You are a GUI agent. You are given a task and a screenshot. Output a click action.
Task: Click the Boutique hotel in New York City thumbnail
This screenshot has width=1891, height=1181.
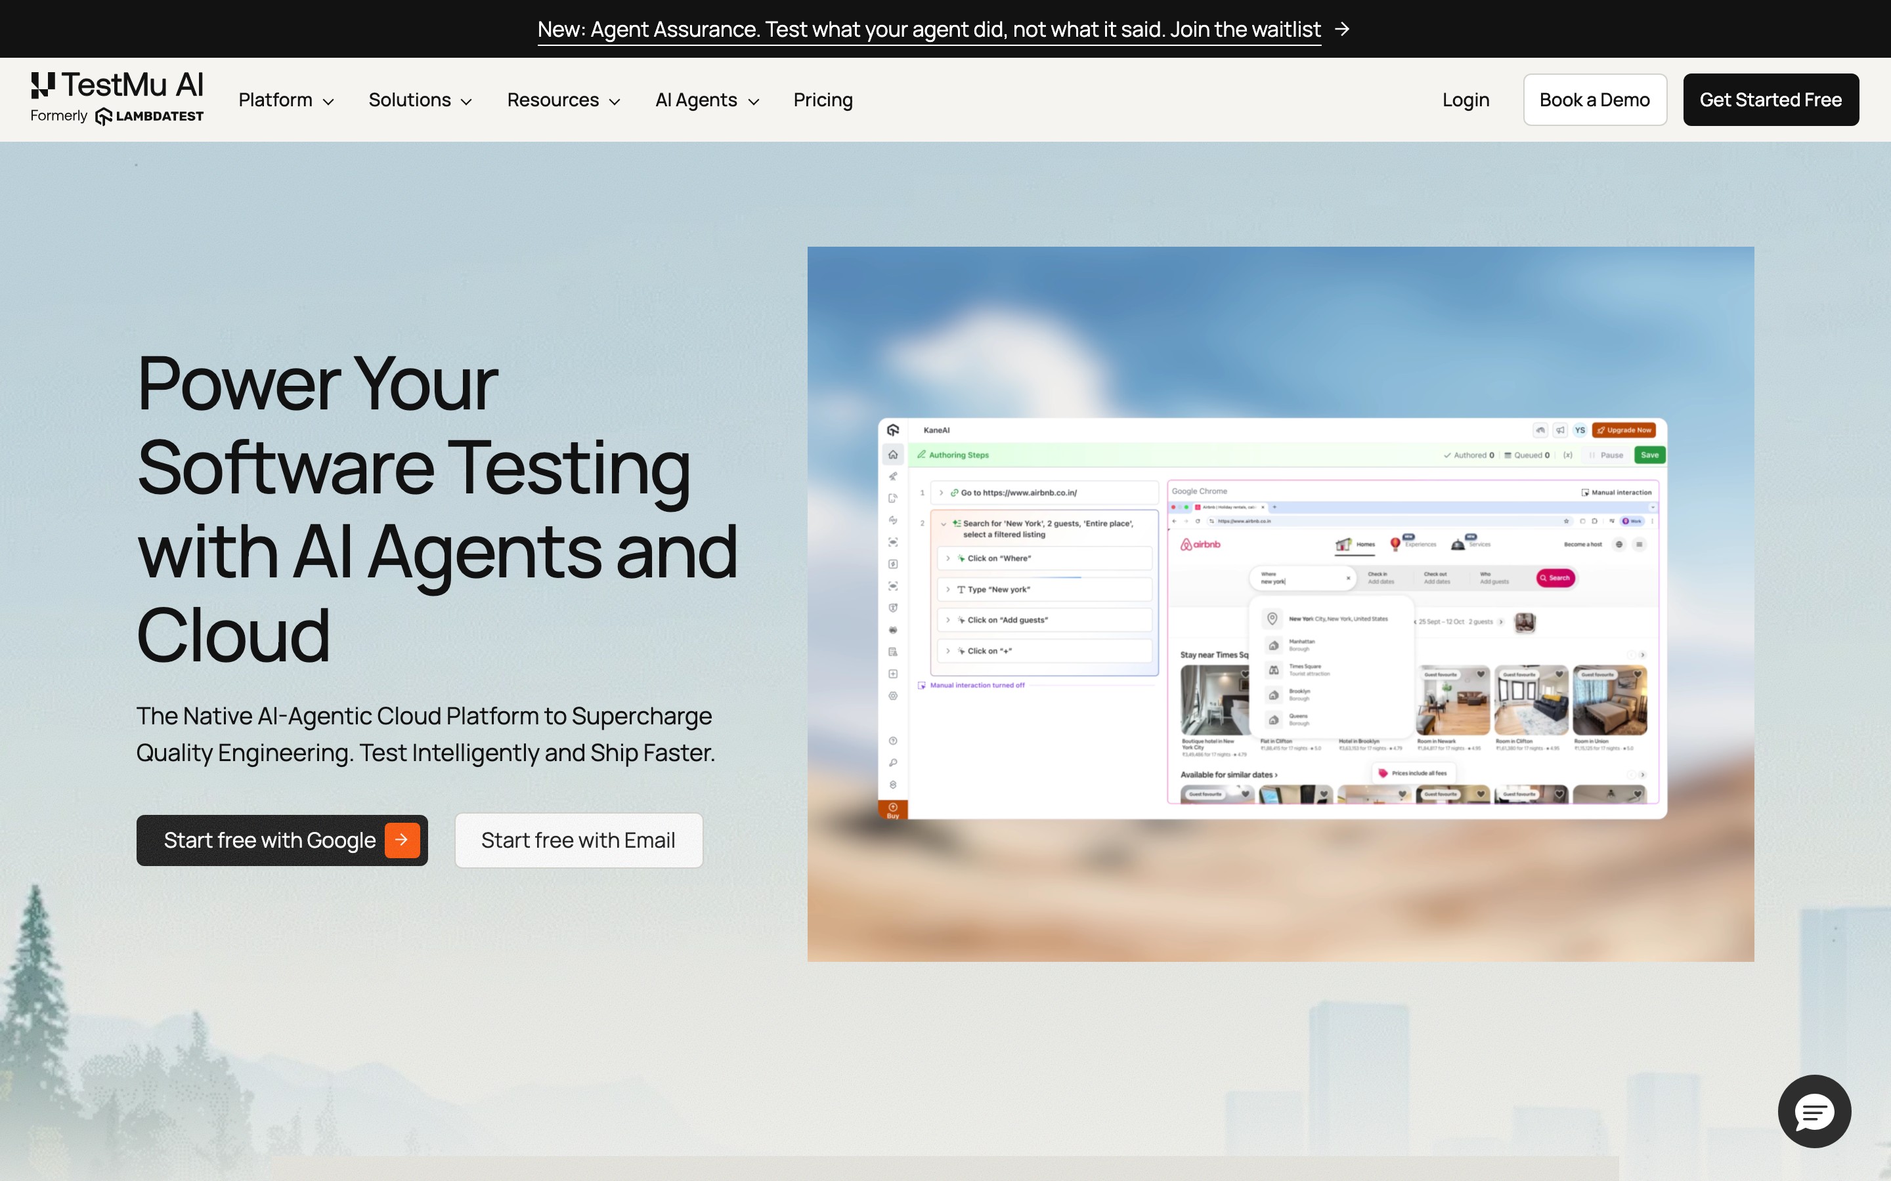(x=1215, y=700)
